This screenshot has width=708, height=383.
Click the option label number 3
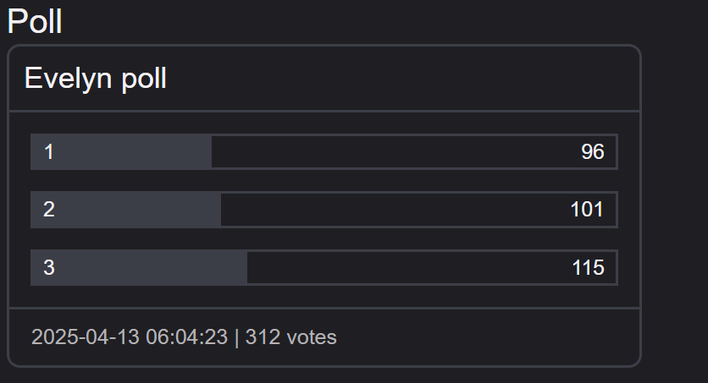point(49,268)
